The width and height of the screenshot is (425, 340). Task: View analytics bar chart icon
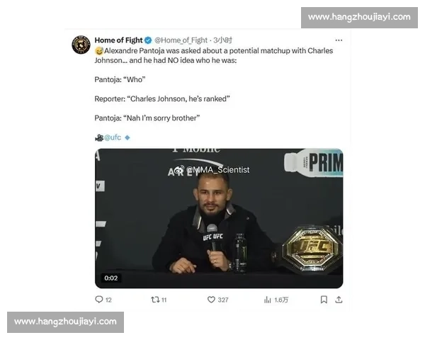tap(267, 300)
